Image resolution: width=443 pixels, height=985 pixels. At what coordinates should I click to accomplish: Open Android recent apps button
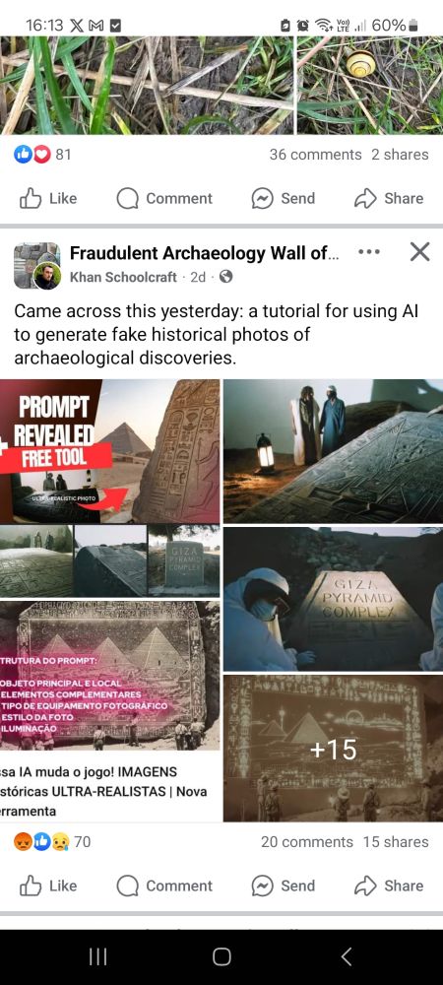click(x=97, y=956)
